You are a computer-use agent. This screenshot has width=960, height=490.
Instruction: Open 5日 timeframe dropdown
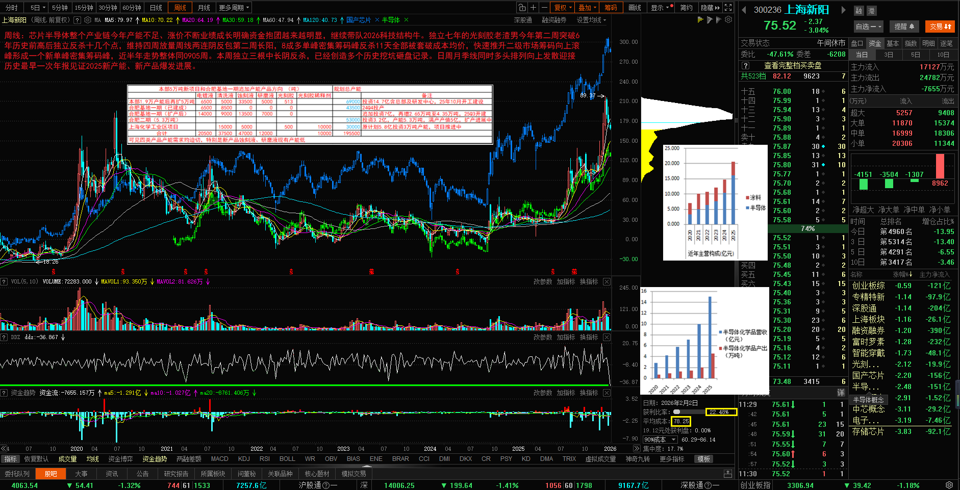coord(37,8)
